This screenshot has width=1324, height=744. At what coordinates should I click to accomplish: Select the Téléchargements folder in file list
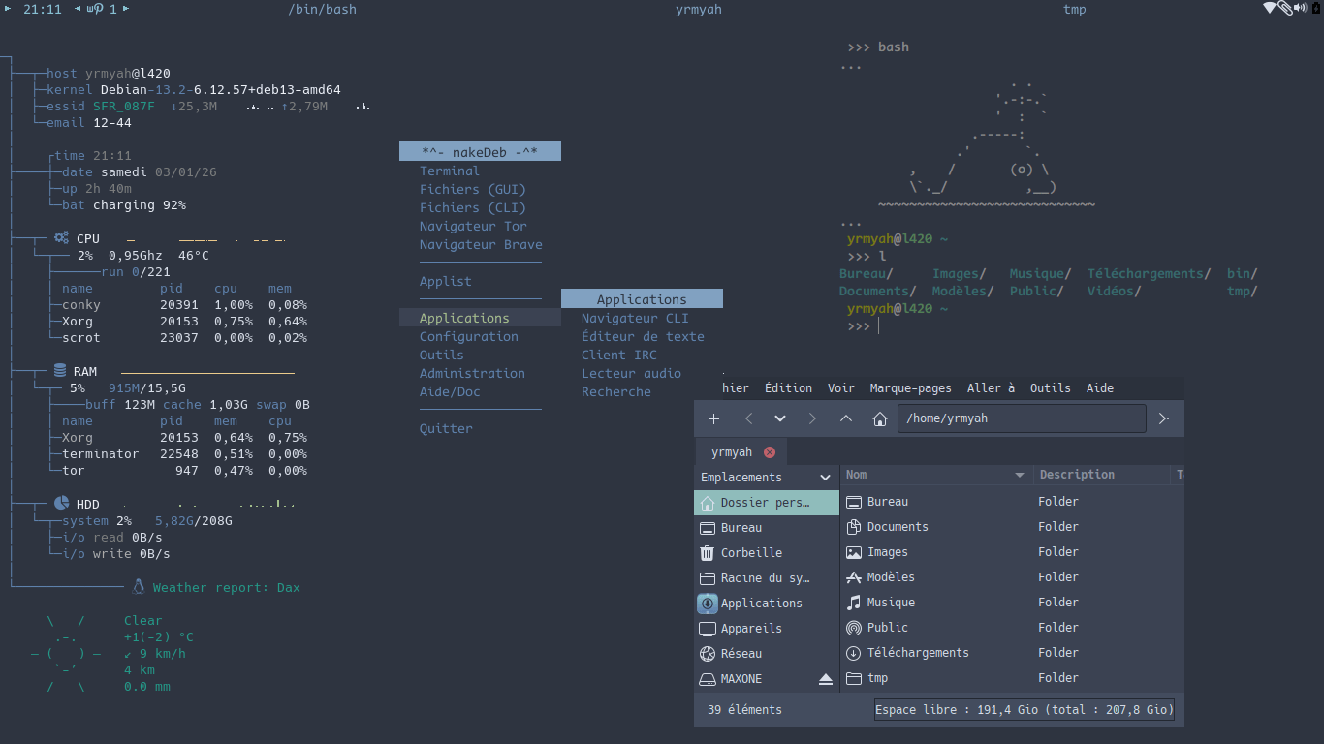click(917, 653)
